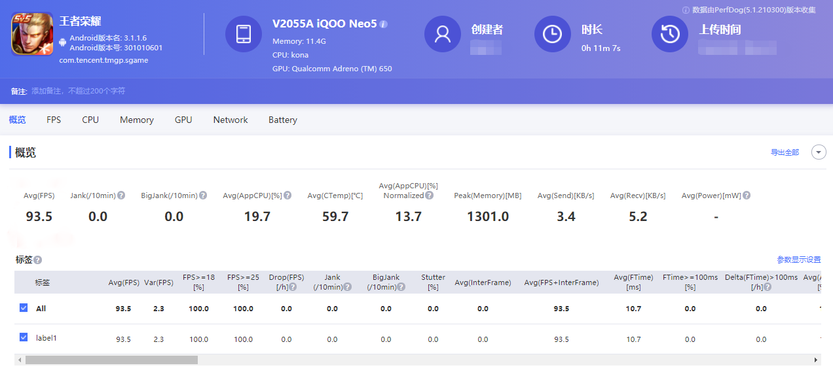Screen dimensions: 833x374
Task: Switch to the FPS tab
Action: (54, 120)
